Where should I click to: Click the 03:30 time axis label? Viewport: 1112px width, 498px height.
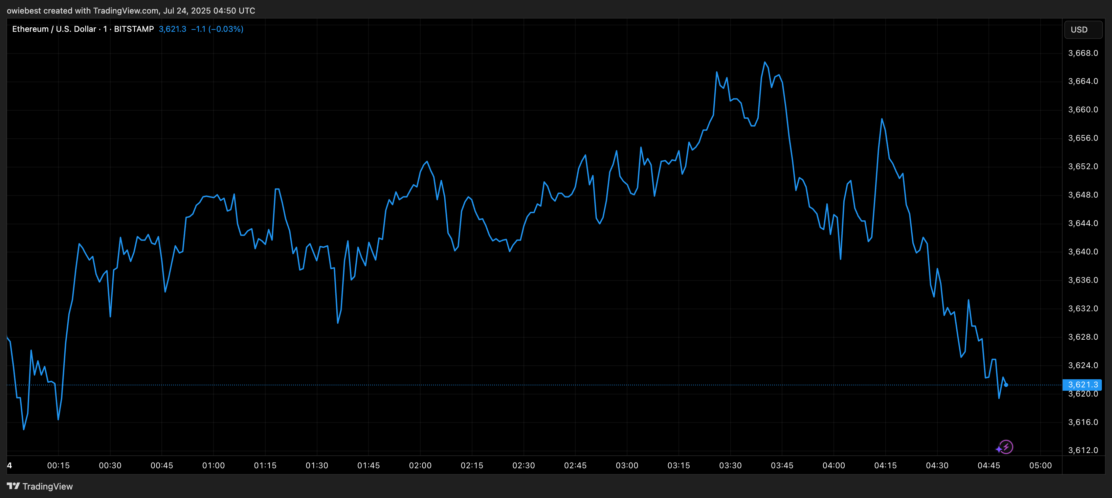coord(730,466)
